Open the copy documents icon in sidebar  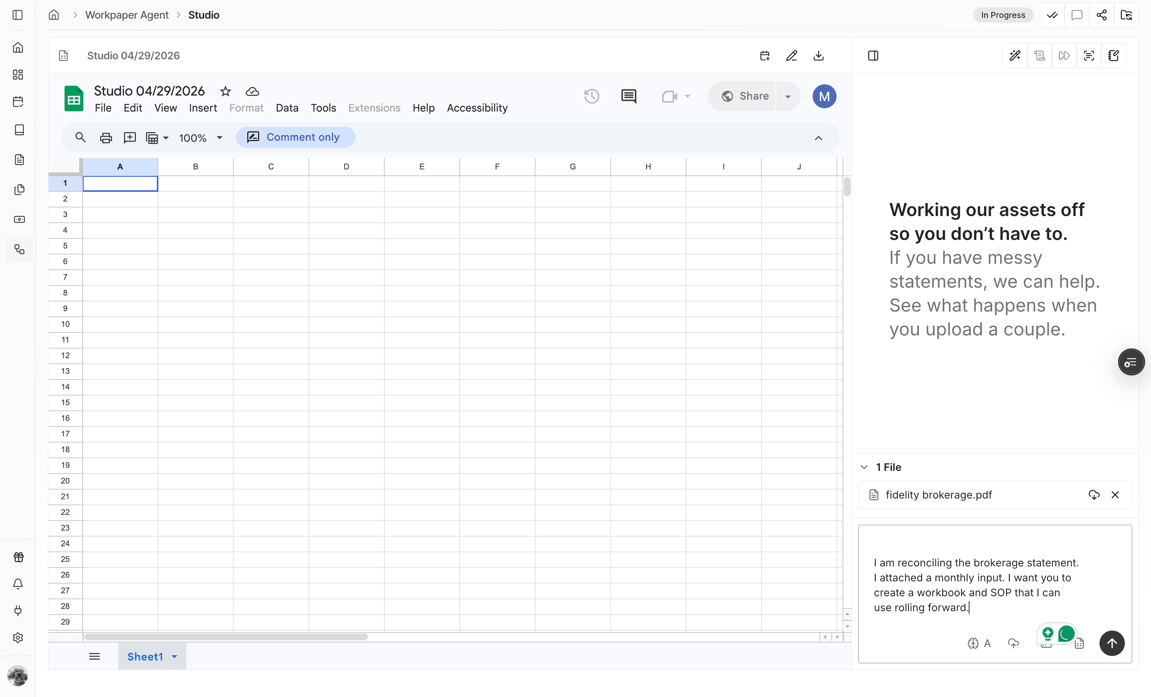(19, 190)
